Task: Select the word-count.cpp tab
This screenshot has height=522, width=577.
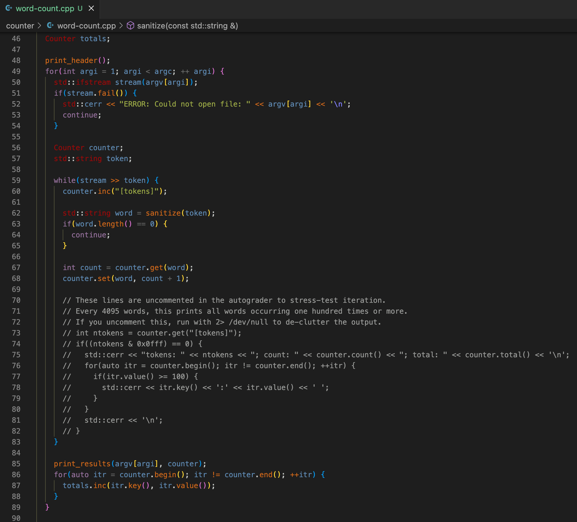Action: pos(45,8)
